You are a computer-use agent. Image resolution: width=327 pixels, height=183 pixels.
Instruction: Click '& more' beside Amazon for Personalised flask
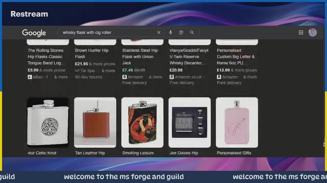pyautogui.click(x=250, y=77)
